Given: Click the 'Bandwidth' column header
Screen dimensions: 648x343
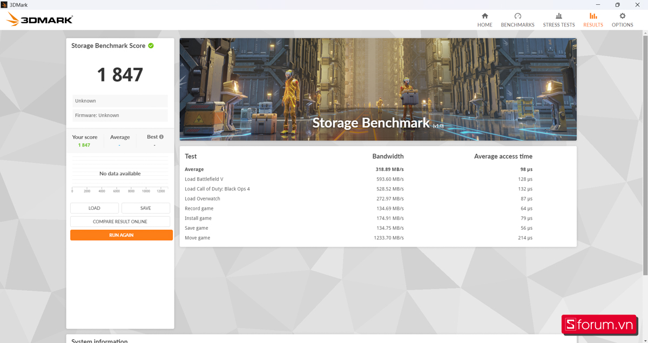Looking at the screenshot, I should pyautogui.click(x=388, y=156).
